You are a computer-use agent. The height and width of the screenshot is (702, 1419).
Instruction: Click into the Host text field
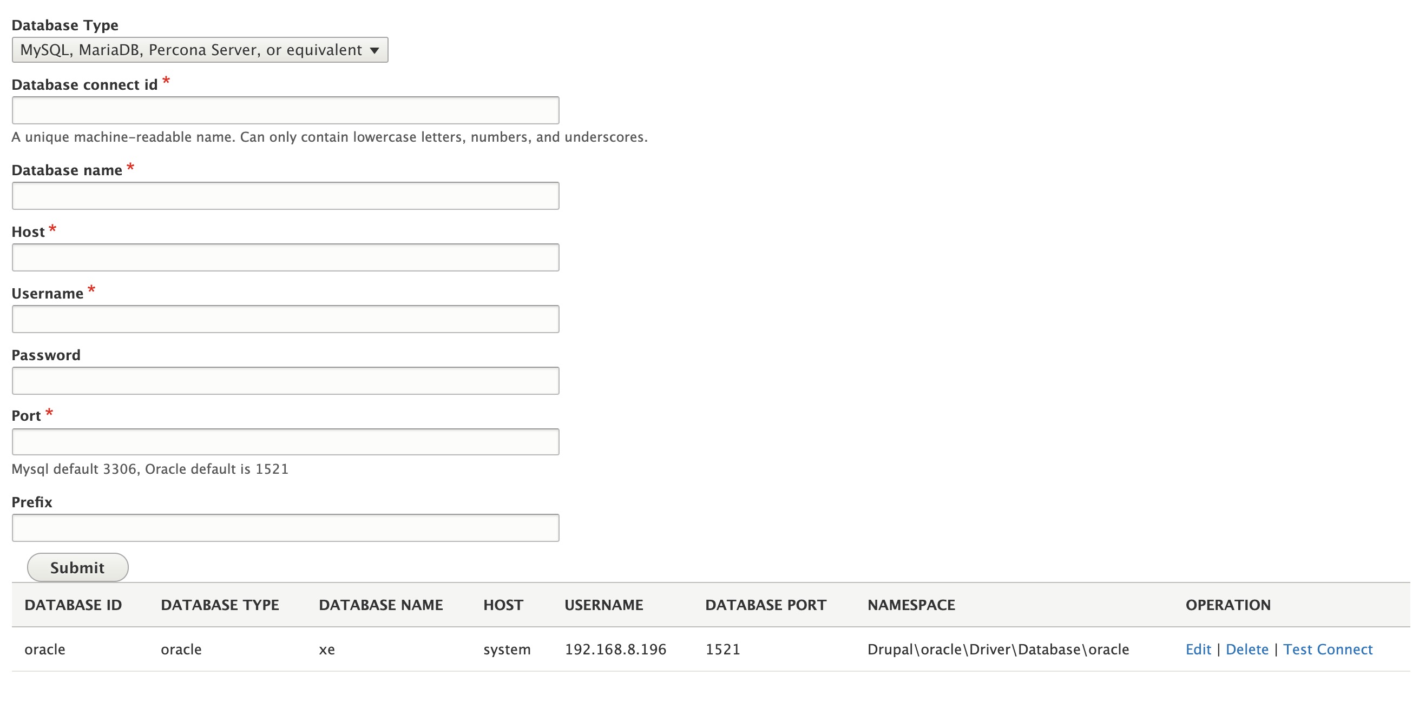click(285, 257)
